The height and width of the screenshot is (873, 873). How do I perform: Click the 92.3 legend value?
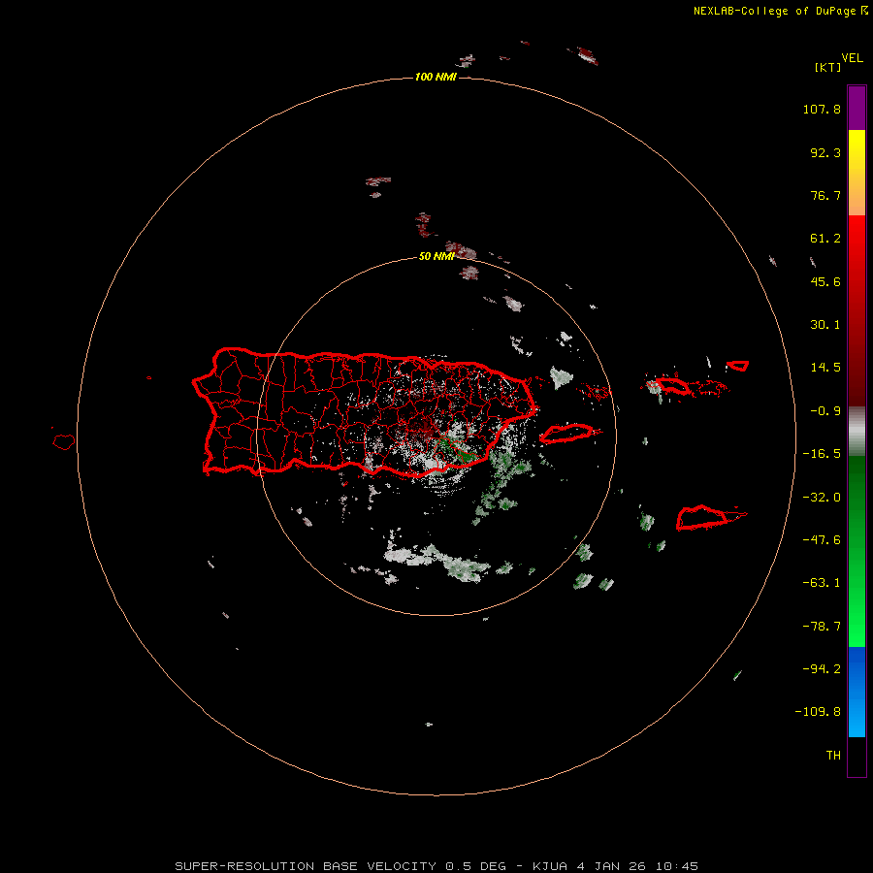click(x=825, y=152)
